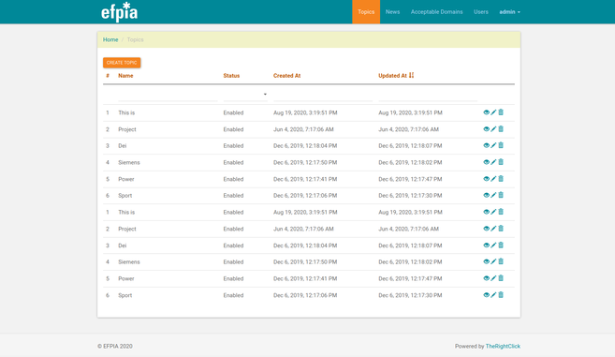Open the Topics navigation tab
The image size is (615, 357).
366,12
